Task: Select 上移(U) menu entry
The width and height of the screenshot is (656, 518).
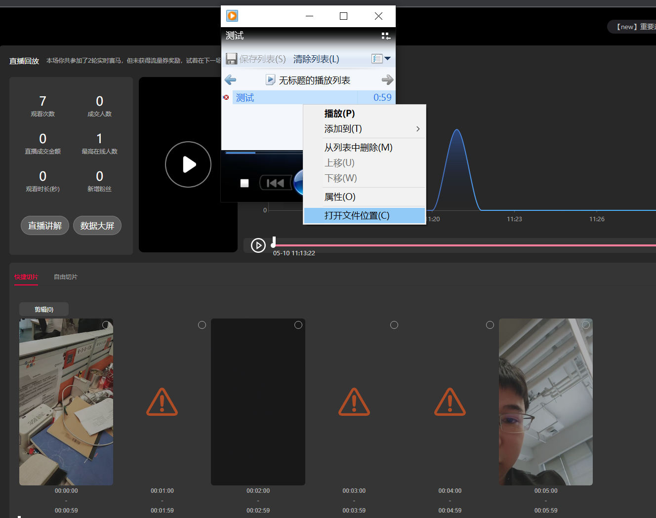Action: click(364, 163)
